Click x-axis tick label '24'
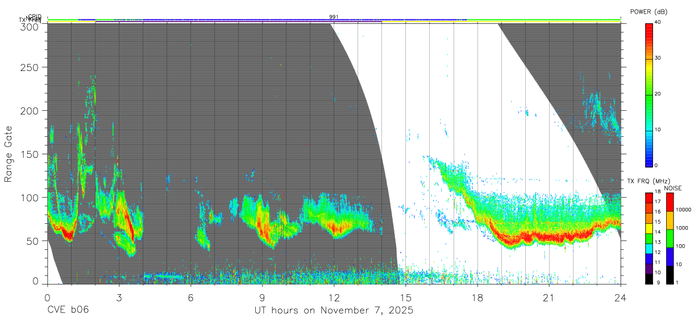Screen dimensions: 698x322 [x=620, y=297]
